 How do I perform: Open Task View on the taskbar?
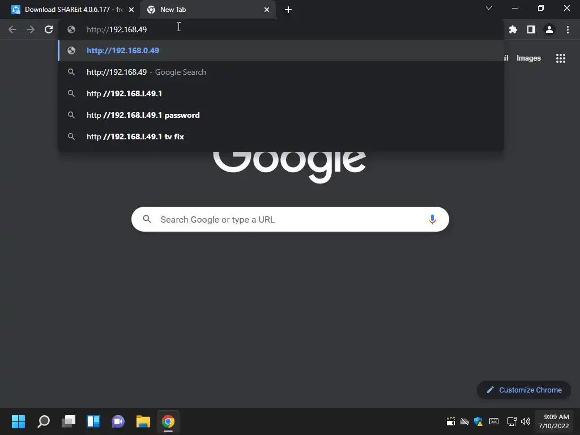[69, 421]
